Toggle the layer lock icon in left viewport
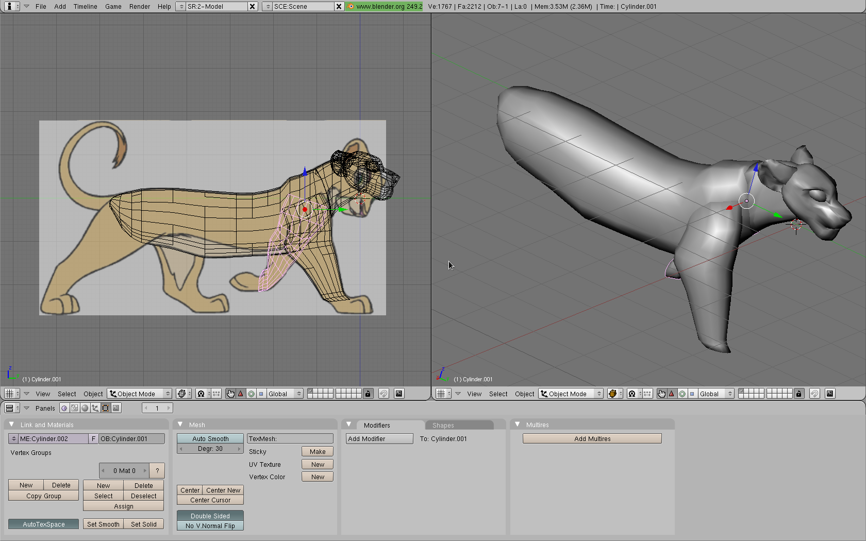The width and height of the screenshot is (866, 541). pyautogui.click(x=368, y=394)
